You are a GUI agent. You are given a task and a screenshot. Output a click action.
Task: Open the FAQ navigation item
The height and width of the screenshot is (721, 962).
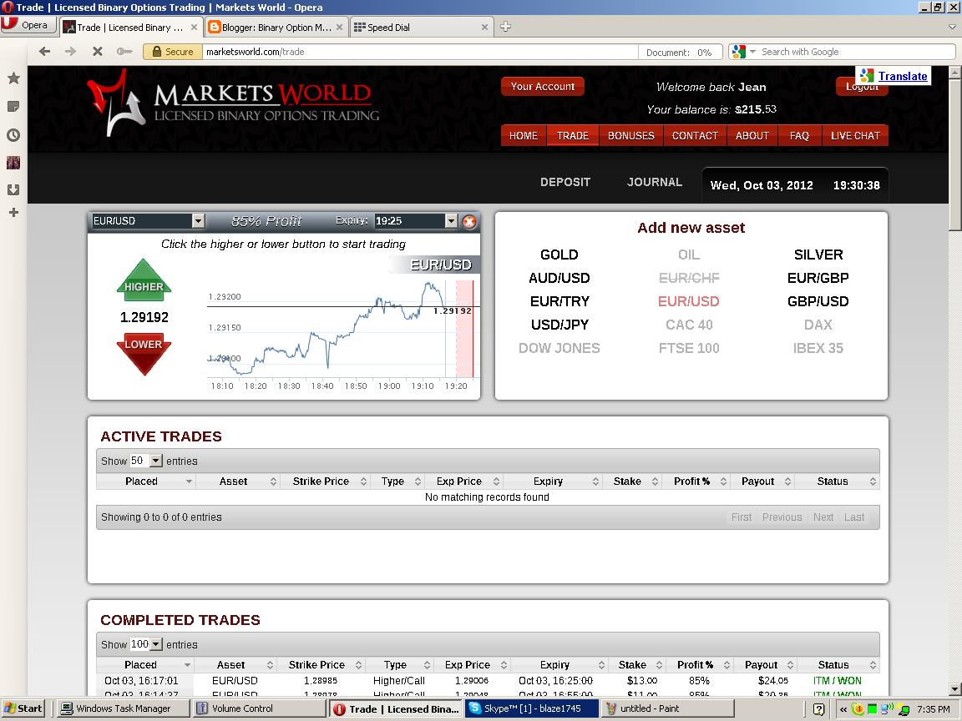(799, 135)
